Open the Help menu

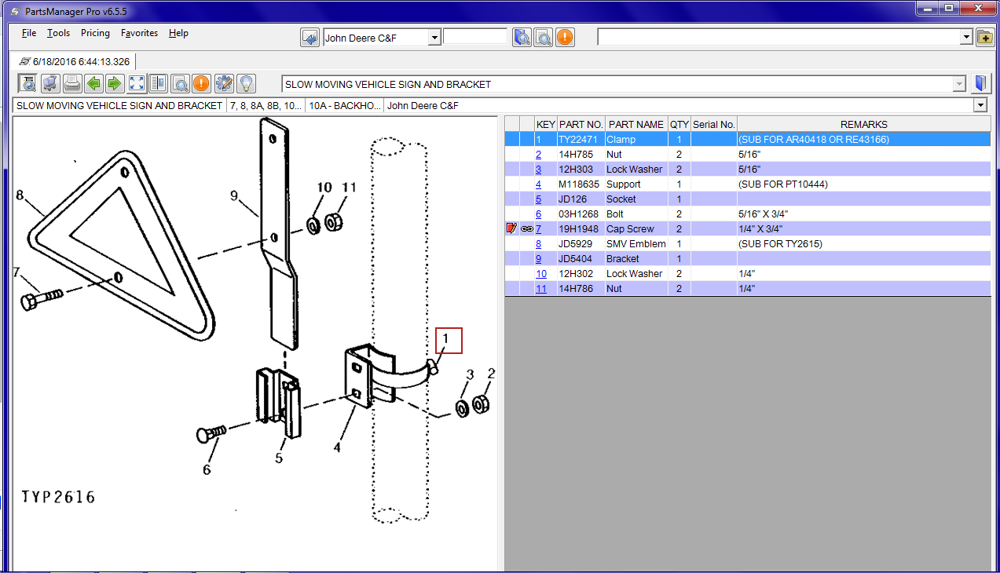tap(178, 33)
